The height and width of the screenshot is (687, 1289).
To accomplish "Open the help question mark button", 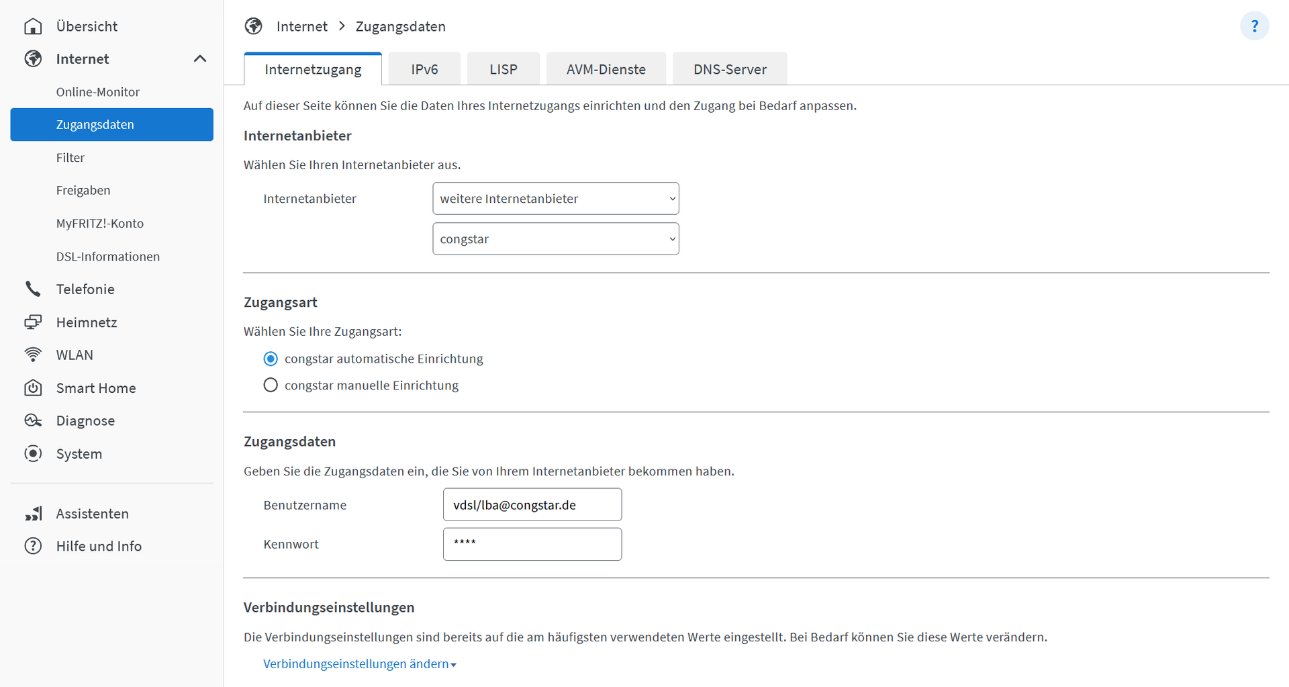I will (1253, 26).
